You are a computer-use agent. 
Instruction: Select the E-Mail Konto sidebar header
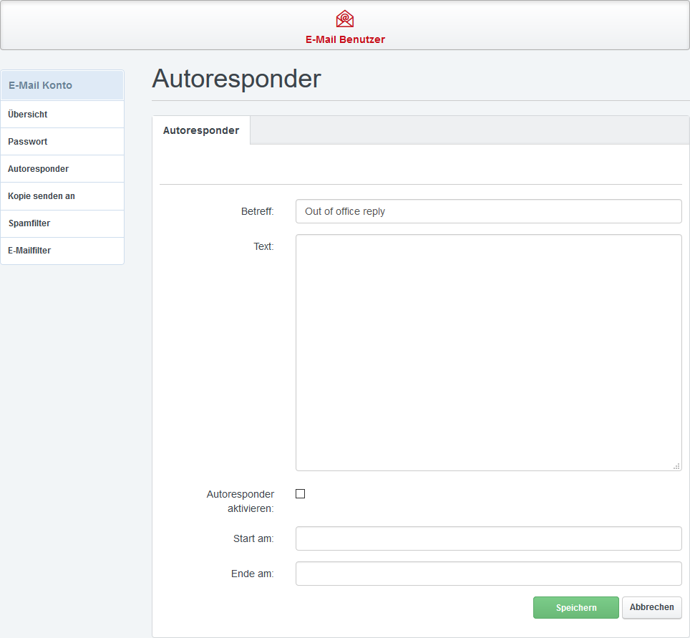pyautogui.click(x=62, y=85)
